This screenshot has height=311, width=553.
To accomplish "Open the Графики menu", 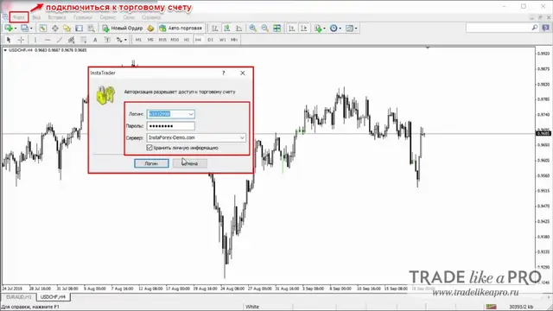I will point(83,17).
